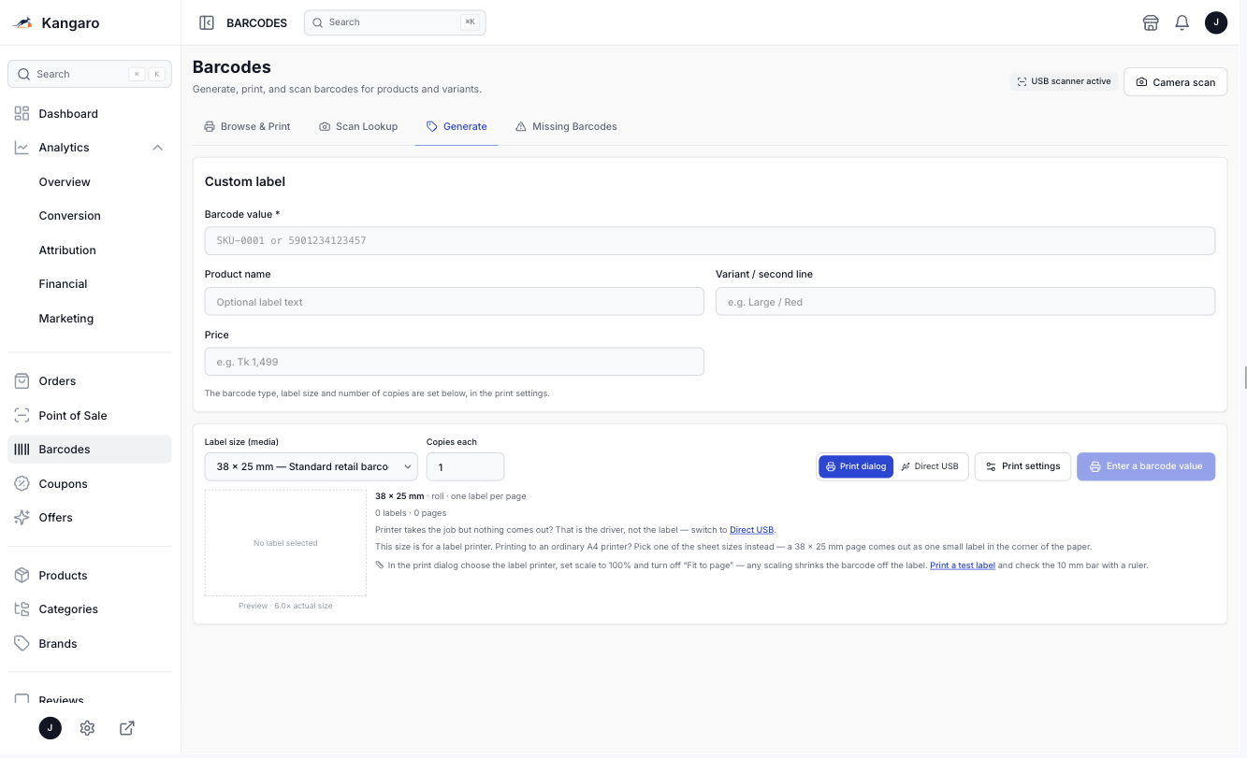Open Categories in the sidebar
Screen dimensions: 1247x758
pos(90,609)
